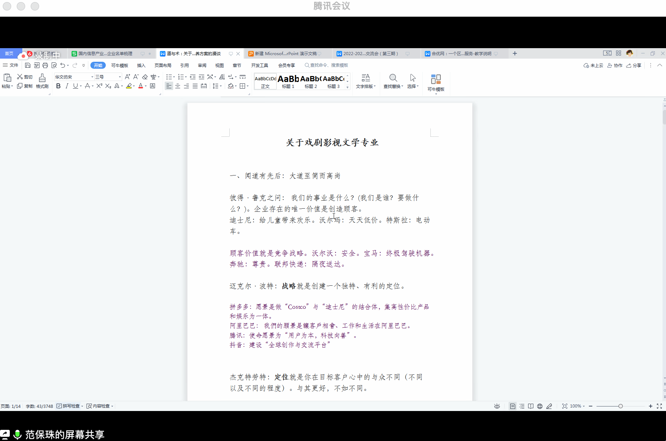
Task: Switch to web layout view globe icon
Action: [x=540, y=406]
